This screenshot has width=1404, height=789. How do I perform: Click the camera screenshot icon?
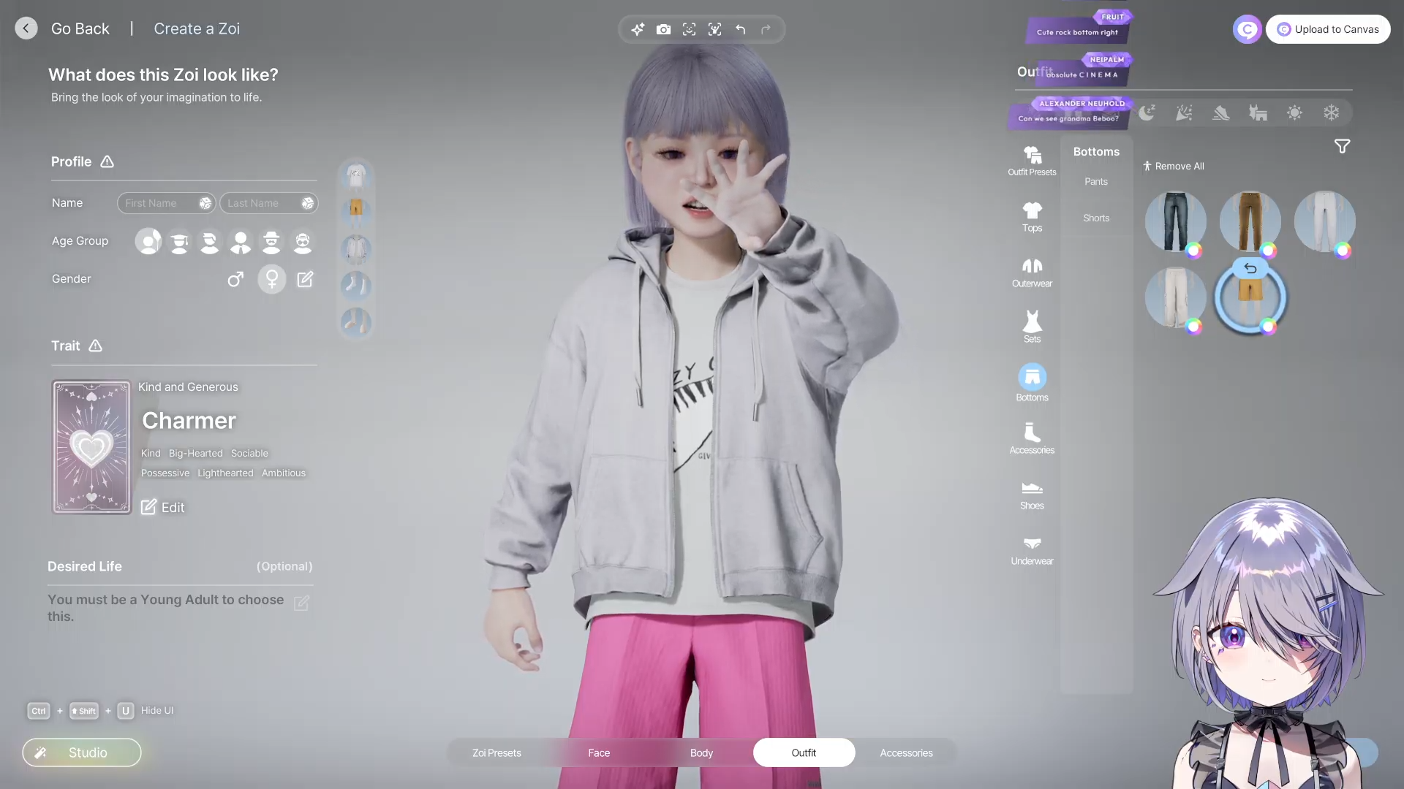tap(663, 29)
